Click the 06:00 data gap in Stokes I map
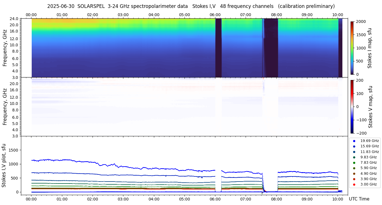The image size is (382, 205). tap(218, 48)
